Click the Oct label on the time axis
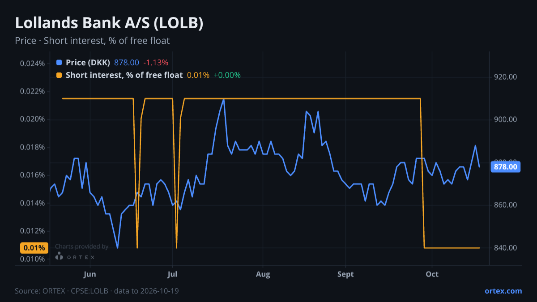The width and height of the screenshot is (537, 302). (432, 274)
